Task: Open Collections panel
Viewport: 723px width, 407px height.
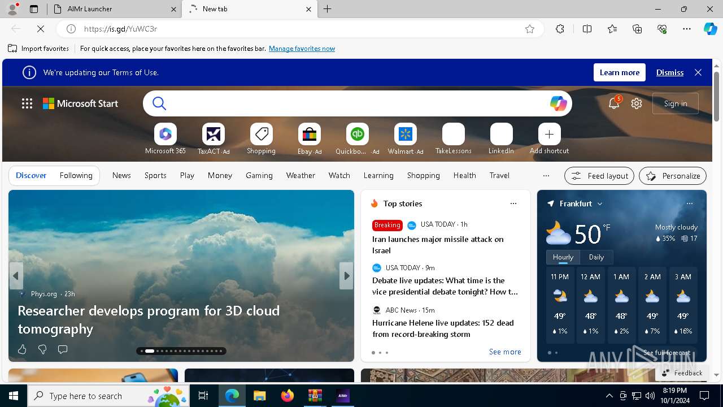Action: coord(637,29)
